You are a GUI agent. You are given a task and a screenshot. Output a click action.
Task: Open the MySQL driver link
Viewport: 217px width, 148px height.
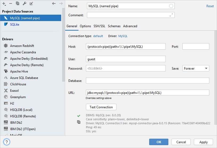pos(123,36)
